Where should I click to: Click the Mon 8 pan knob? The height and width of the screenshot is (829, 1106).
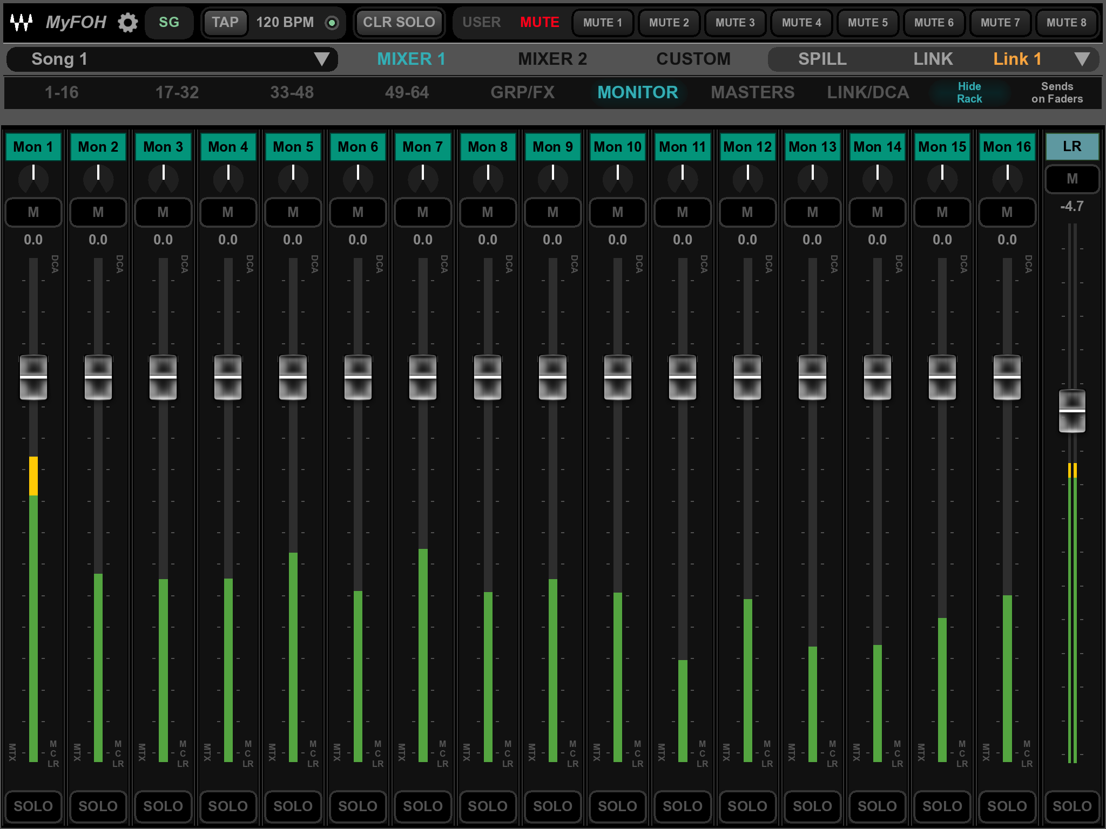488,179
